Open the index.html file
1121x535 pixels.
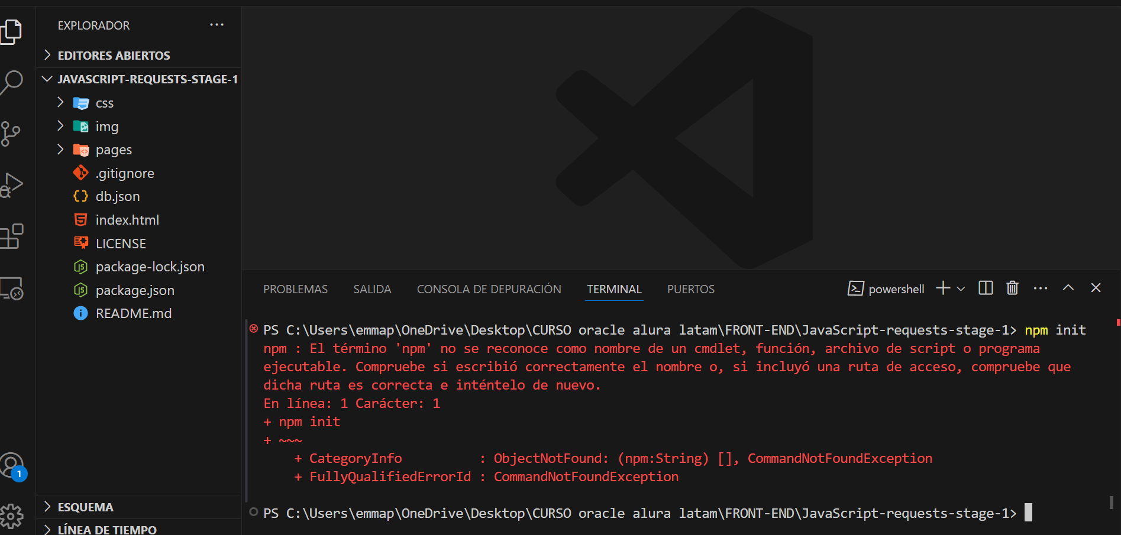138,220
